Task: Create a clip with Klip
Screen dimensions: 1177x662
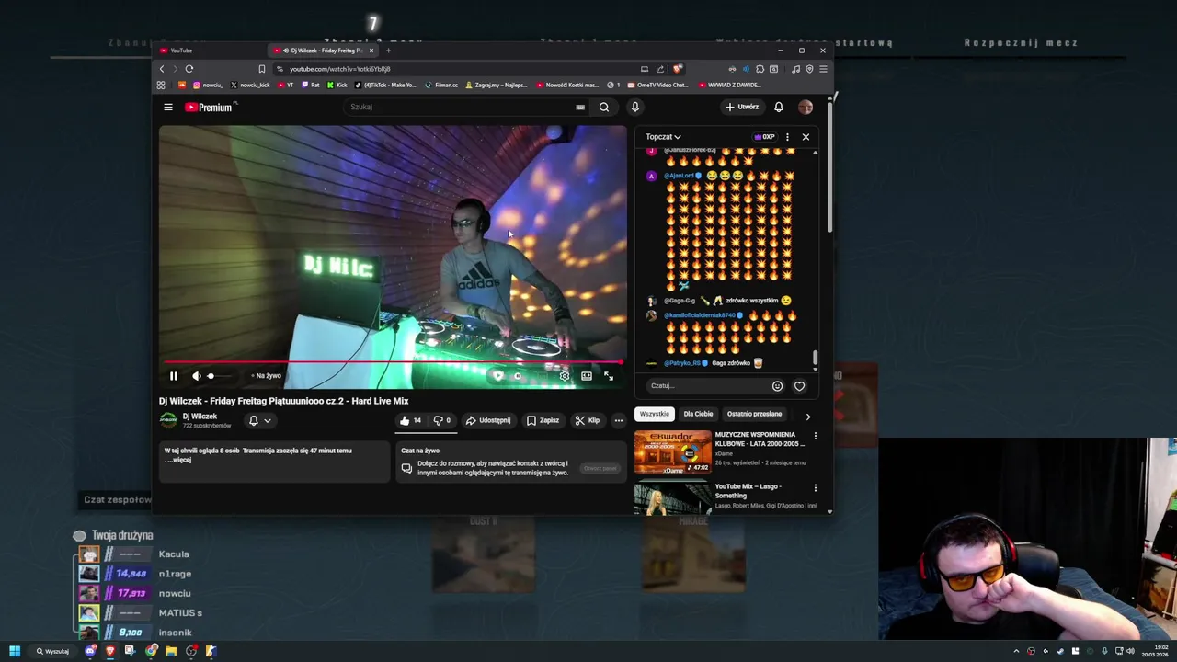Action: [588, 420]
